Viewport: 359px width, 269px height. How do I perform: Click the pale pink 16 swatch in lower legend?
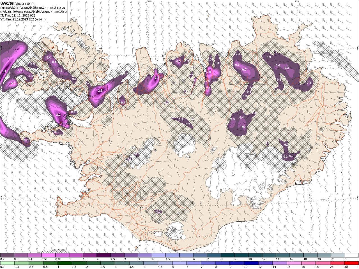294,263
